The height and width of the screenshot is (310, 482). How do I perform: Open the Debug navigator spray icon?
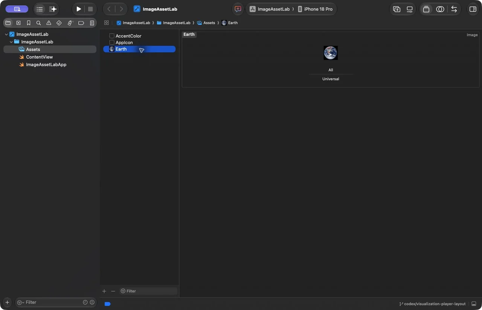point(70,23)
